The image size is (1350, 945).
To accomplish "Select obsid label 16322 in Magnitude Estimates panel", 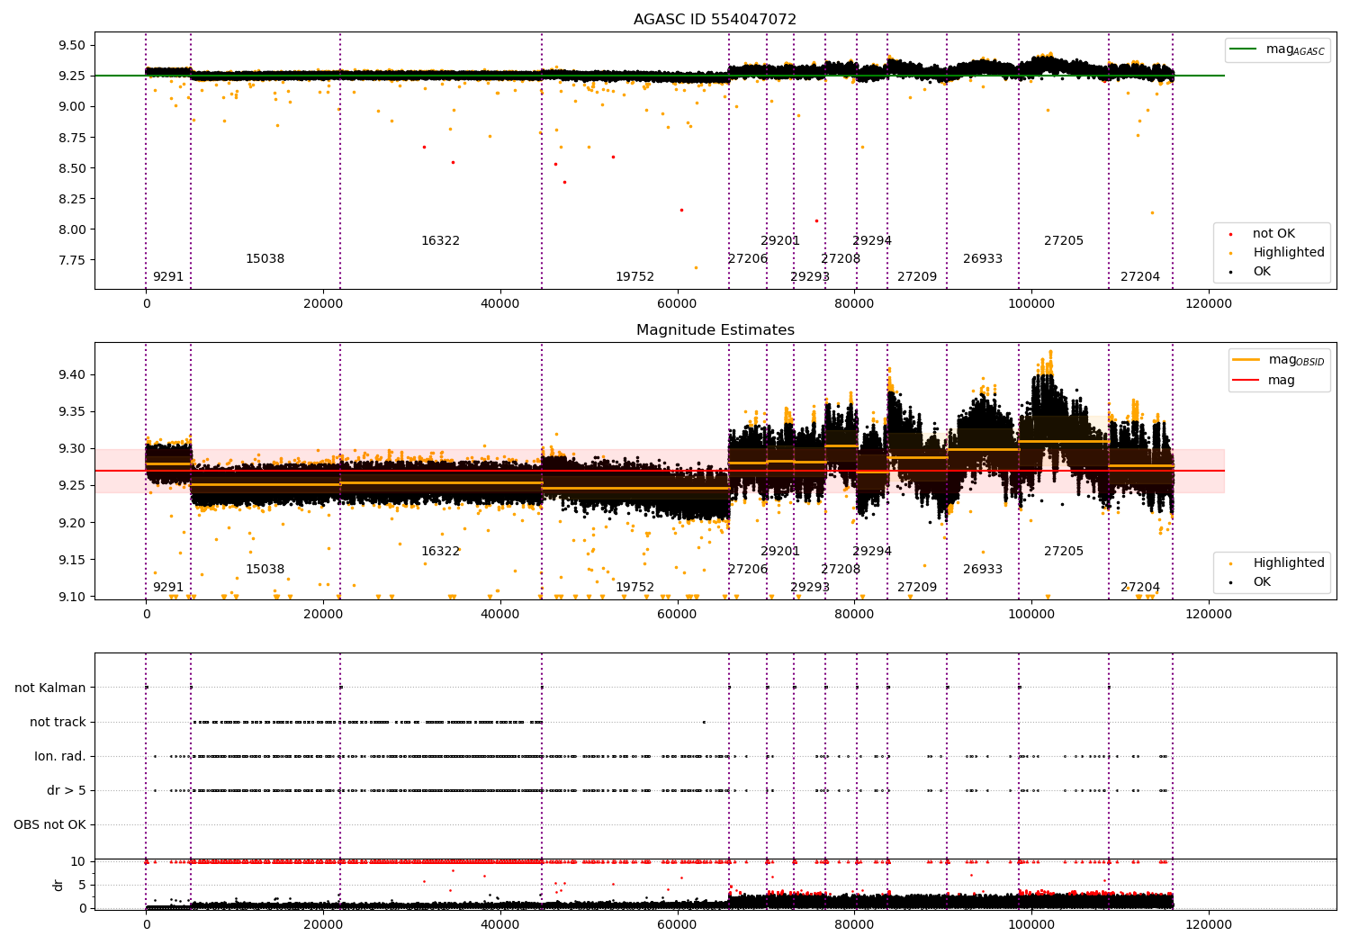I will point(440,552).
